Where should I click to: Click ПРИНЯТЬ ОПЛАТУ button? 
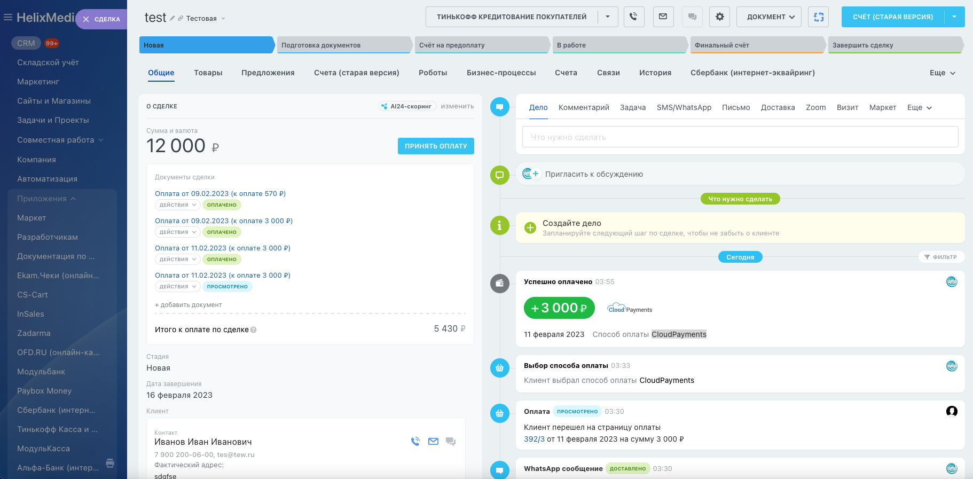(x=436, y=146)
